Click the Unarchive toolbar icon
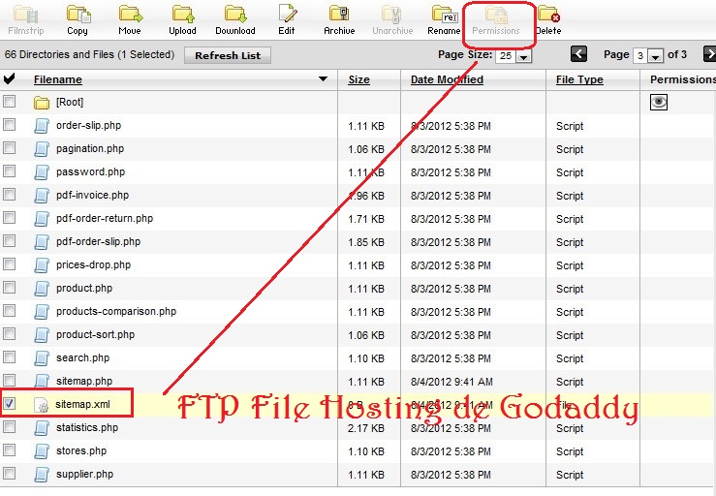 pyautogui.click(x=391, y=14)
